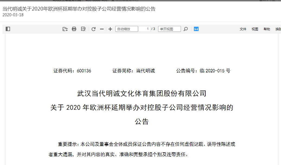Click the company name 武汉当代明诚文化体育集团股份有限公司

tap(142, 93)
